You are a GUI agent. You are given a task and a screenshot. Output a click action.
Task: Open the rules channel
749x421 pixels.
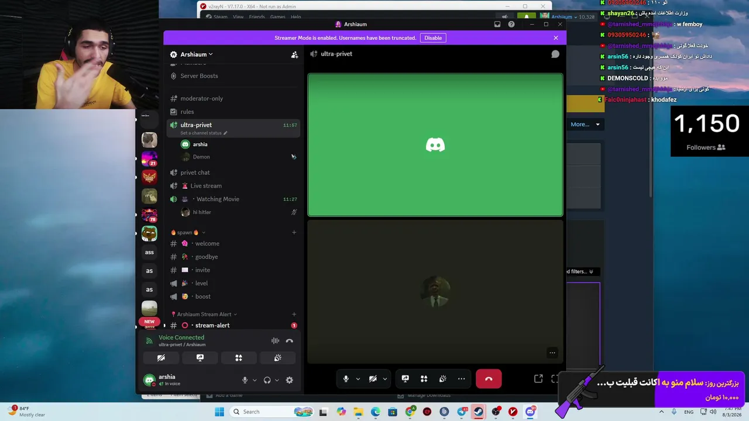click(233, 112)
